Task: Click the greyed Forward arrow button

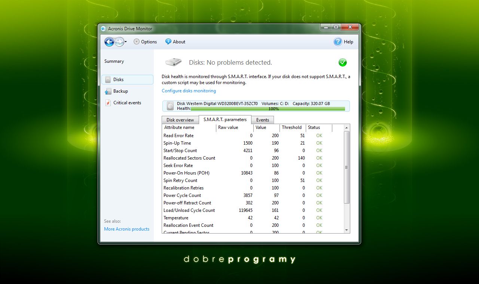Action: coord(119,42)
